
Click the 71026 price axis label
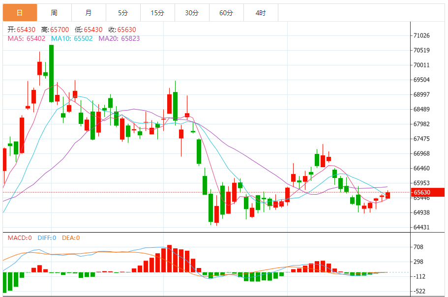pos(422,35)
